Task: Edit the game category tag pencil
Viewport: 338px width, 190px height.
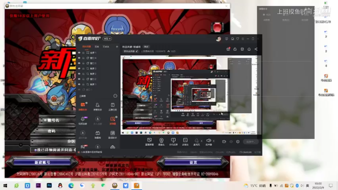Action: coord(136,51)
